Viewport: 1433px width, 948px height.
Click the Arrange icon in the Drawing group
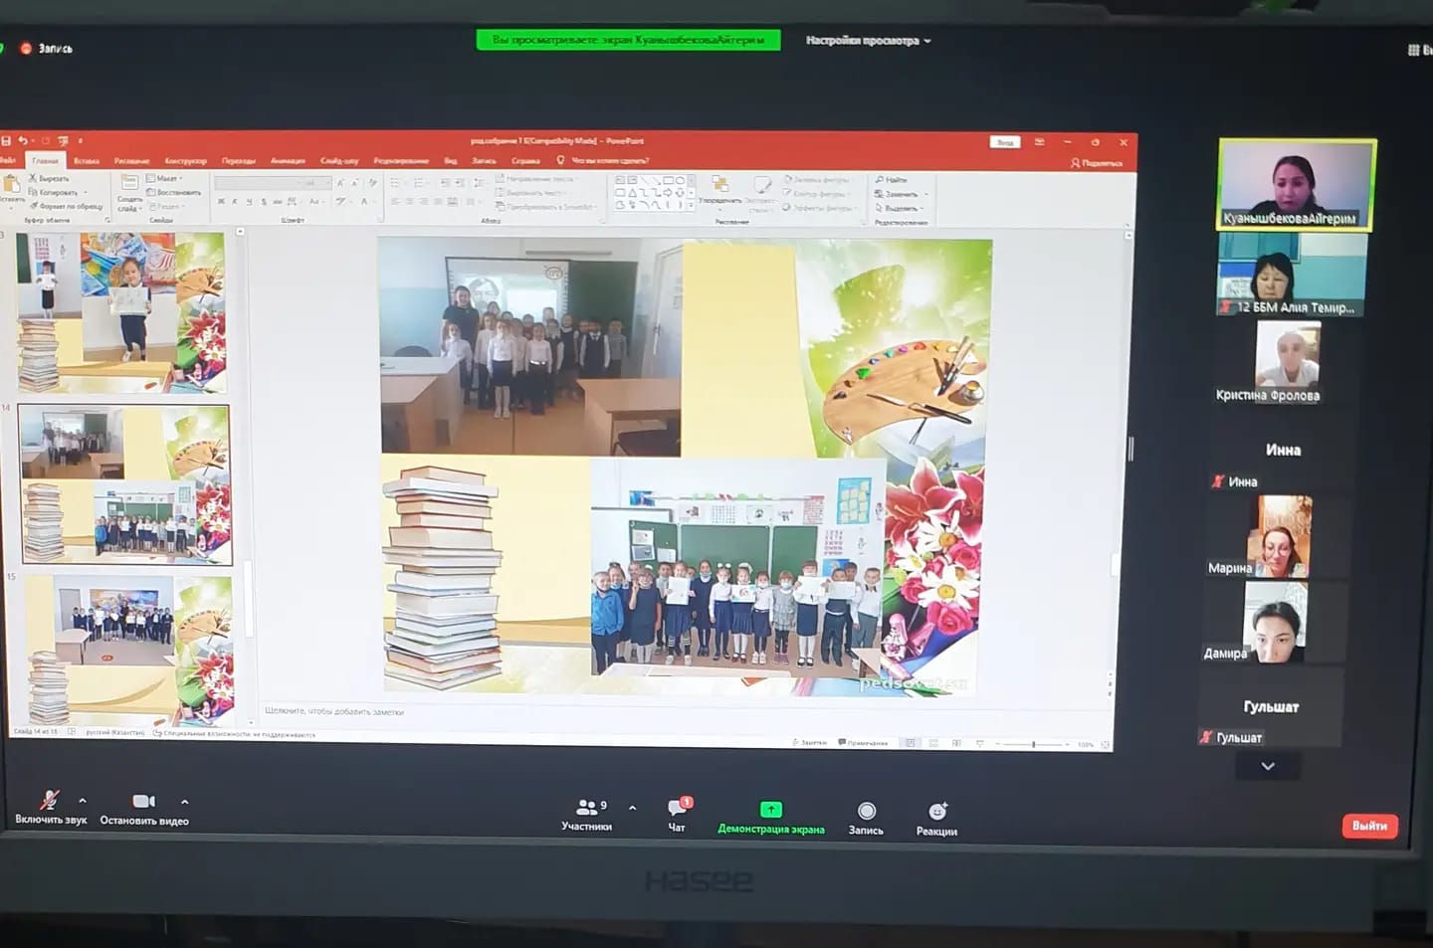click(x=719, y=186)
